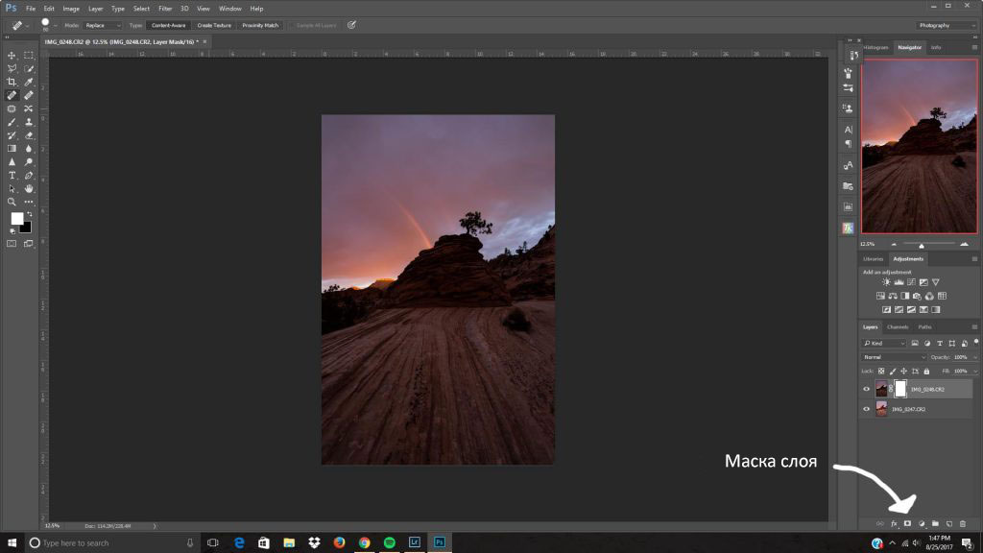Delete layer using the trash icon

coord(963,523)
